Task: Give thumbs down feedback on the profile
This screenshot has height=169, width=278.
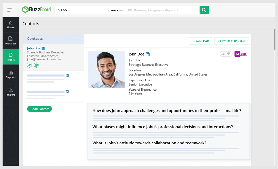Action: coord(228,54)
